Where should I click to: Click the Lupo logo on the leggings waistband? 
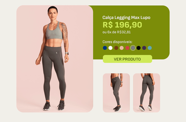[57, 53]
